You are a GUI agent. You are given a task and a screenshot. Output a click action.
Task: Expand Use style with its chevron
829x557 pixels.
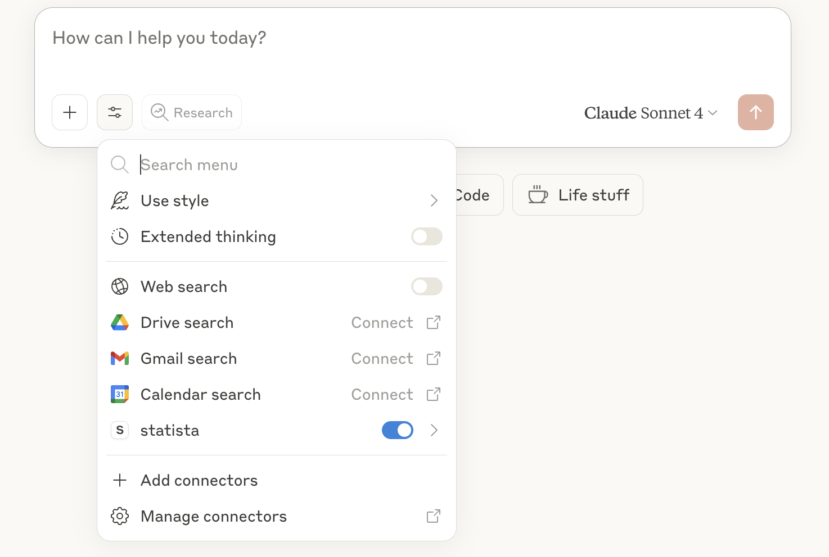434,200
